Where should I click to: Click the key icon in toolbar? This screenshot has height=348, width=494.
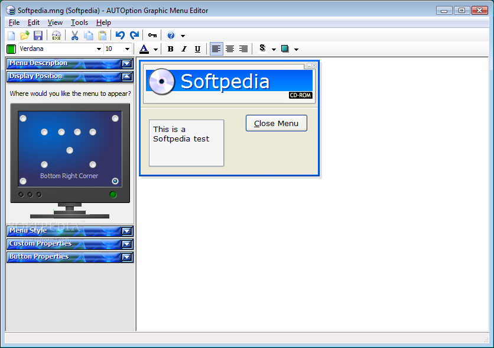[x=152, y=36]
